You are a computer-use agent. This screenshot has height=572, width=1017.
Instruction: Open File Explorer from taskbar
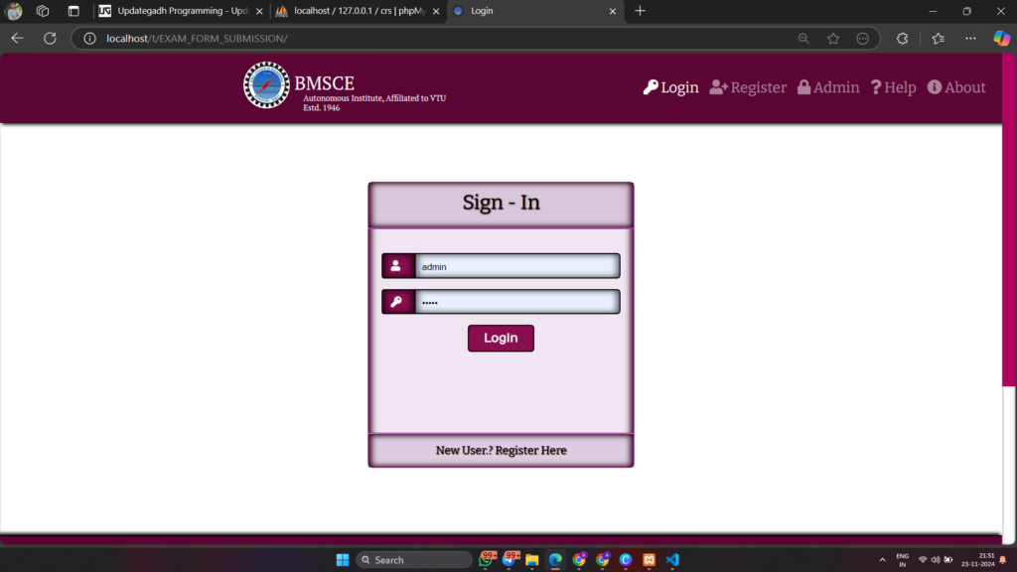[x=532, y=560]
